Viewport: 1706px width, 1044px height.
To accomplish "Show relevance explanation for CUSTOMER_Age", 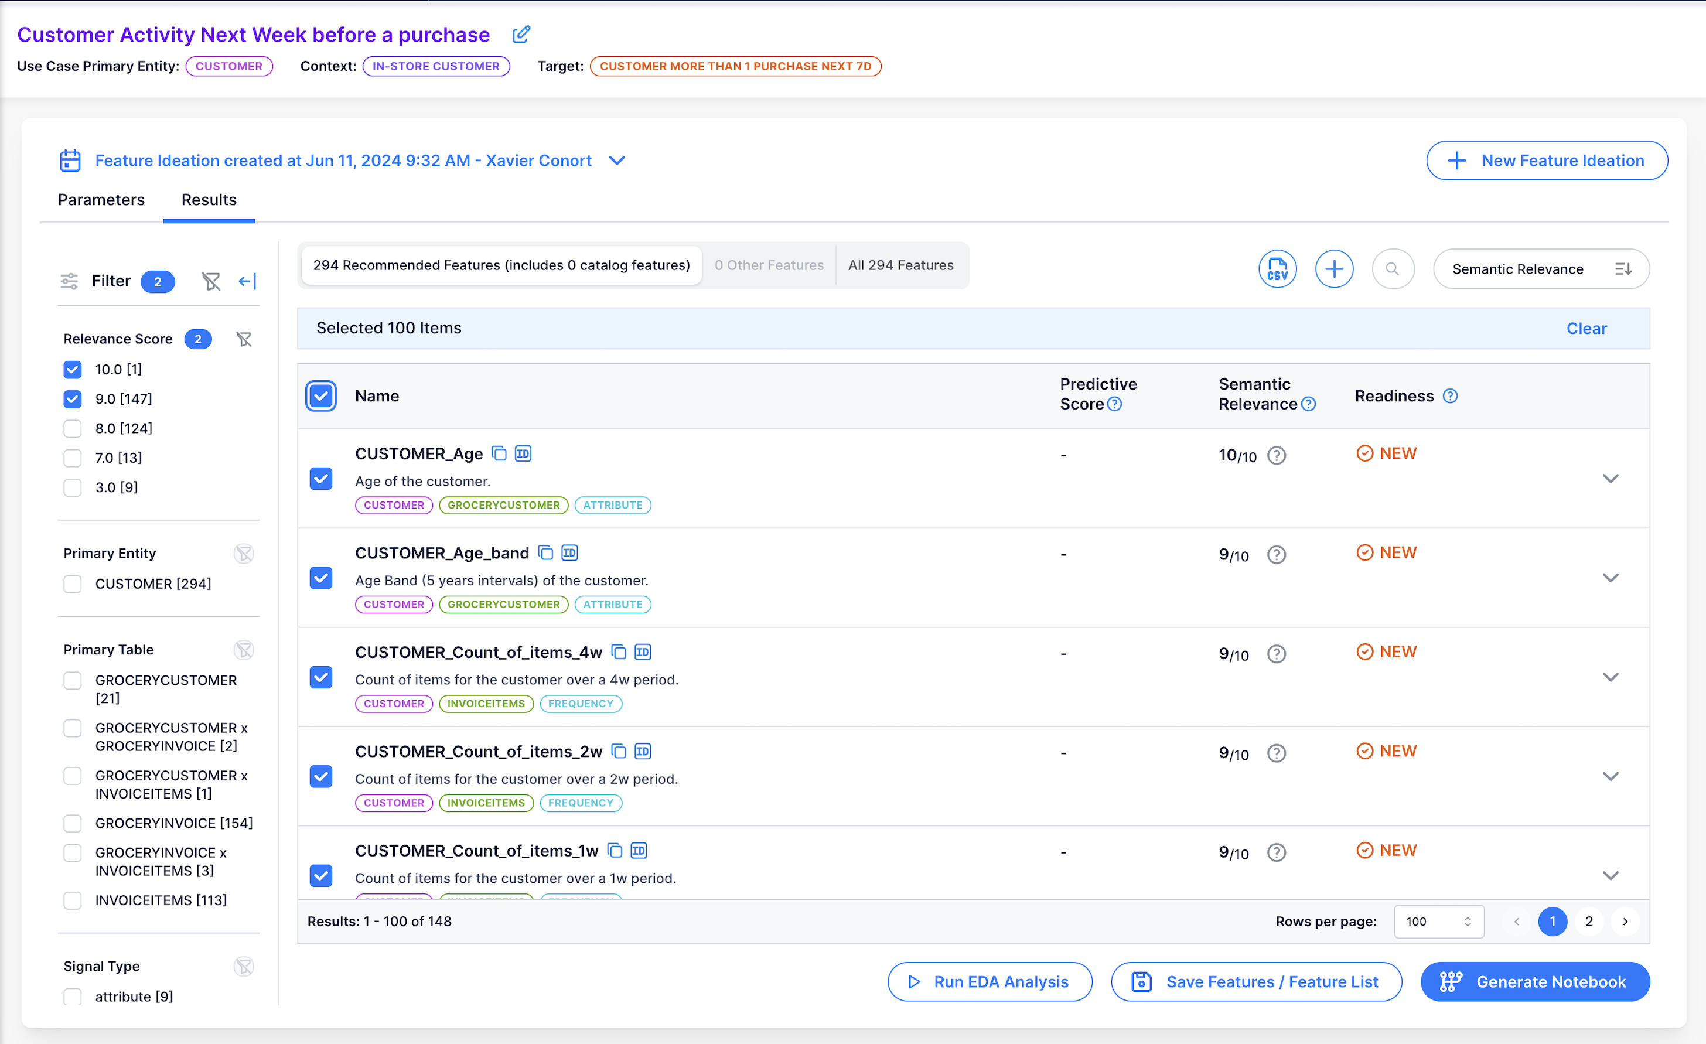I will [1276, 456].
